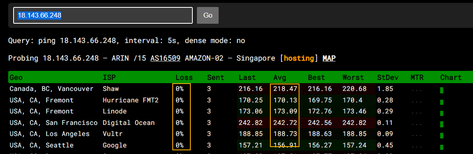
Task: Click the IP address input field
Action: point(103,16)
